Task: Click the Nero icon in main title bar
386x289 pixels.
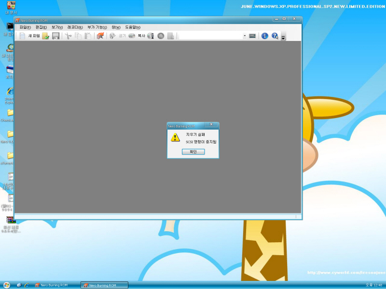Action: (17, 20)
